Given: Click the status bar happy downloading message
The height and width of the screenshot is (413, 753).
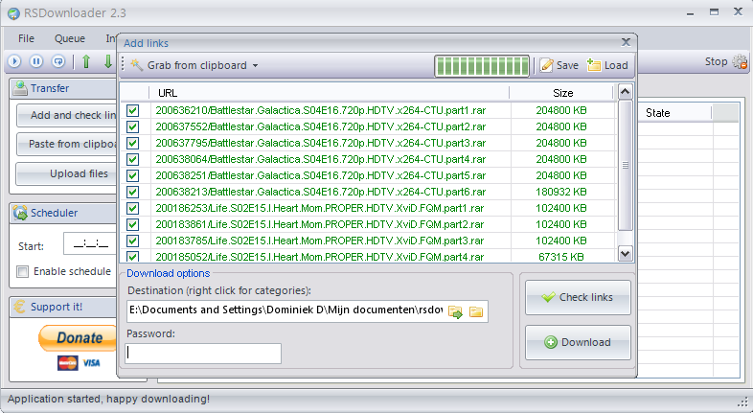Looking at the screenshot, I should 108,399.
